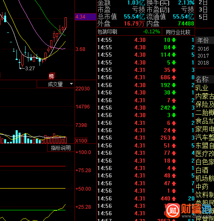Click the 财富池 watermark logo
Viewport: 214px width, 221px height.
tap(188, 210)
